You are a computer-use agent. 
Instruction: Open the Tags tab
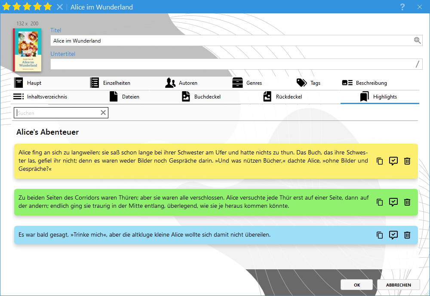(x=309, y=83)
